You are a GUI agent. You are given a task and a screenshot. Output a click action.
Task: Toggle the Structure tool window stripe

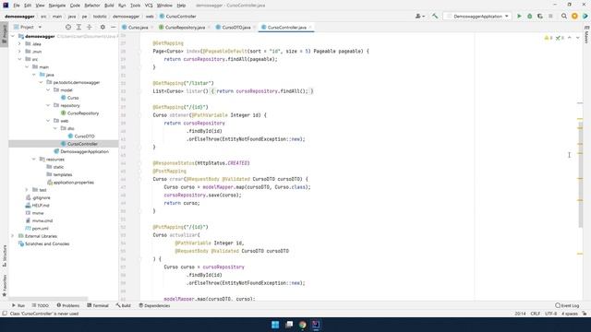click(5, 256)
